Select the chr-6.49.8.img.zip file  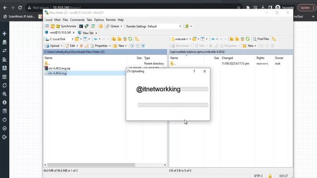pos(59,68)
